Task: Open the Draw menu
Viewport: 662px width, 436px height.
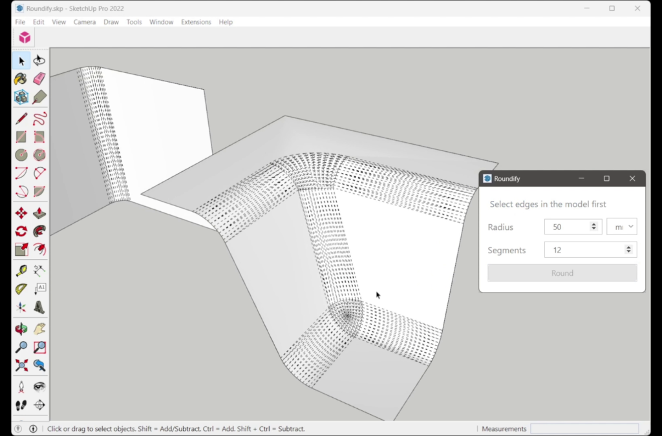Action: point(111,22)
